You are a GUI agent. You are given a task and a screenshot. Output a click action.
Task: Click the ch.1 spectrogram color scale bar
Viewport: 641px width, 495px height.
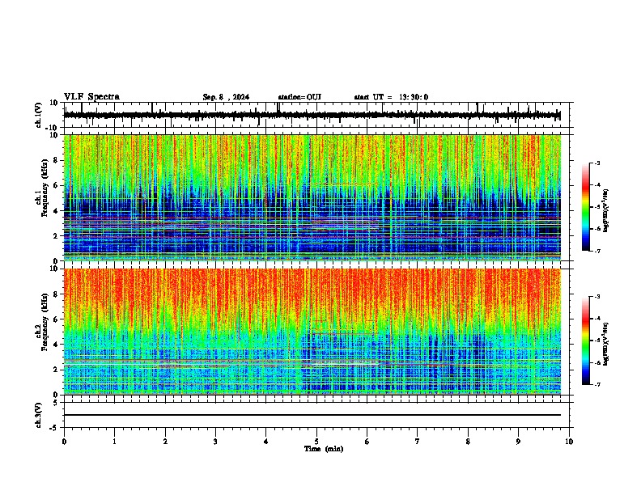(586, 206)
